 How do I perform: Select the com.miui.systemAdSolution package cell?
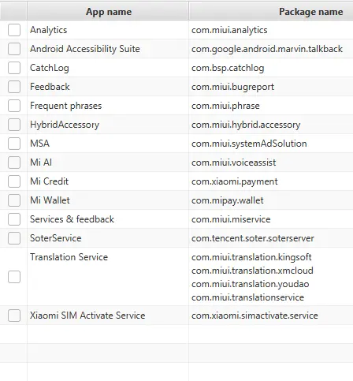249,144
